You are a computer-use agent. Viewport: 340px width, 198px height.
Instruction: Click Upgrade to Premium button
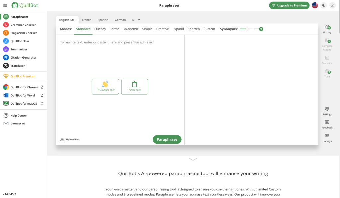coord(289,5)
